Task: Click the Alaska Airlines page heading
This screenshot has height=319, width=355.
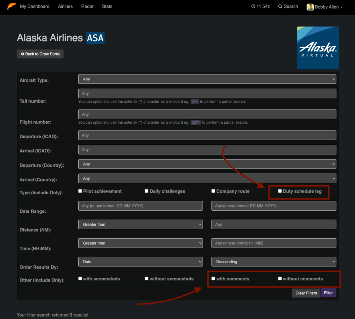Action: pos(50,38)
